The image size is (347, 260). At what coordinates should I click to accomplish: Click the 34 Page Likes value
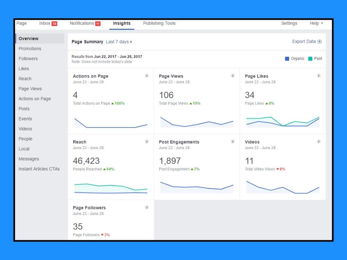(249, 95)
